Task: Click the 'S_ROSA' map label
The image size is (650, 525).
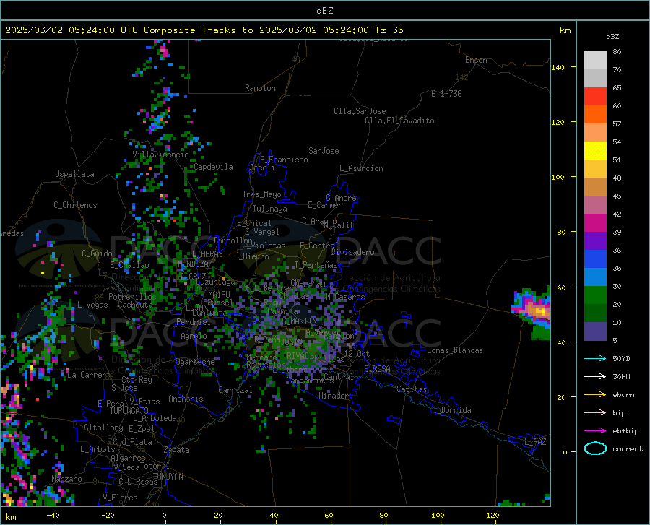Action: pos(377,368)
